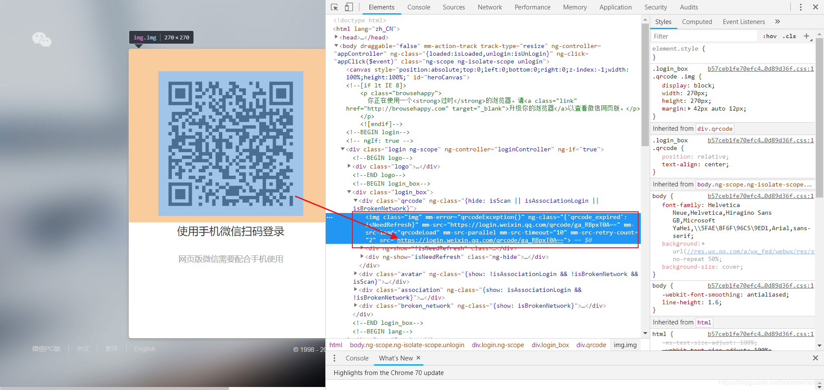
Task: Collapse the body element node
Action: click(336, 46)
